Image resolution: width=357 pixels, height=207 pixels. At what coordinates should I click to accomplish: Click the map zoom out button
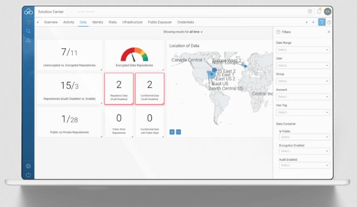click(x=178, y=132)
